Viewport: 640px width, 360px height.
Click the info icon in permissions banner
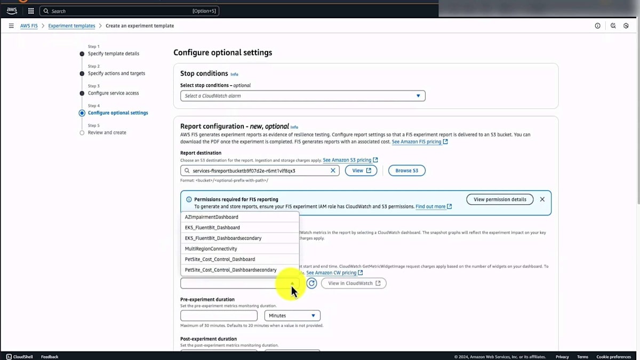coord(189,199)
